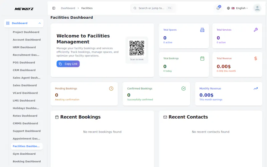Click the Search or jump to field
Screen dimensions: 267x167
pyautogui.click(x=153, y=8)
